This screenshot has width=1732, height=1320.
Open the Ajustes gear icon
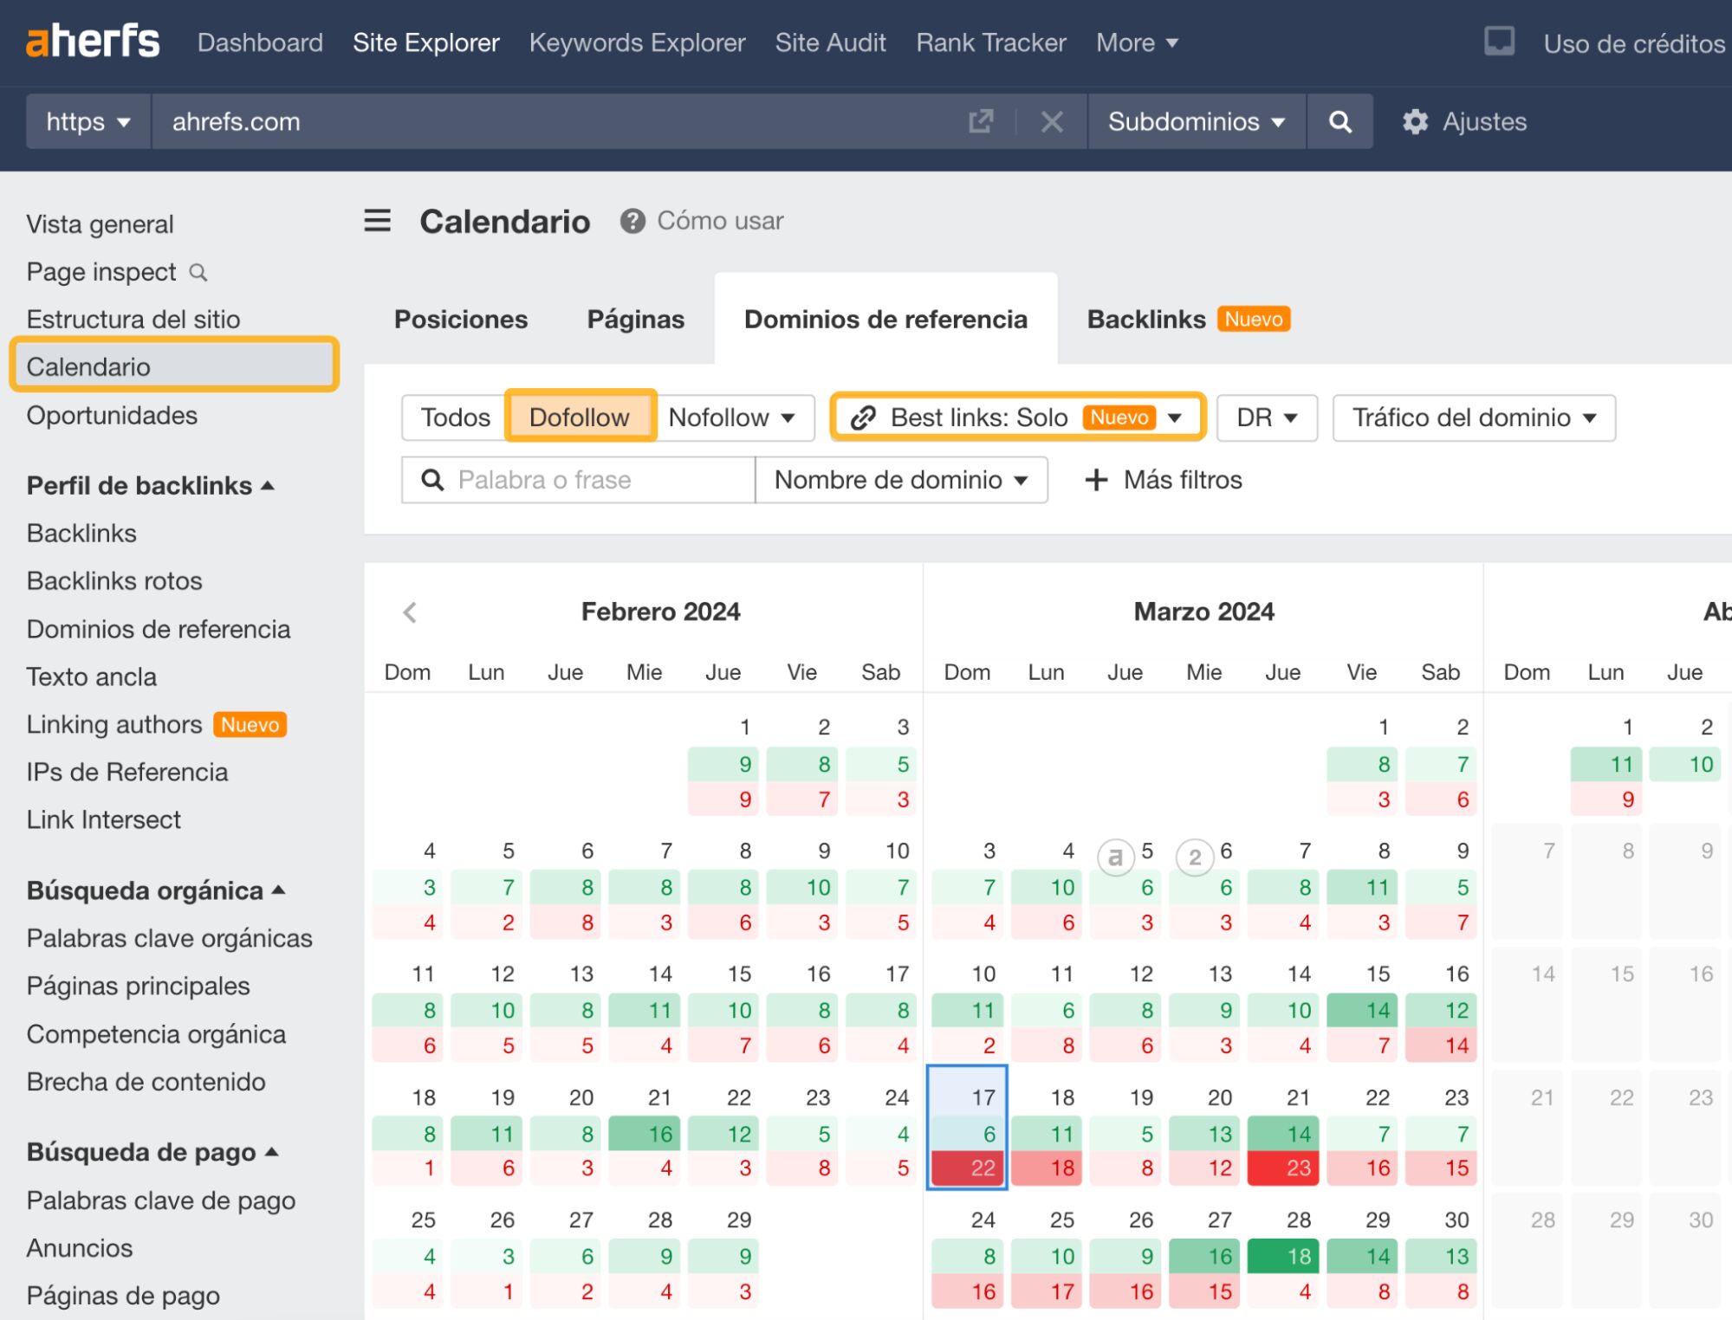point(1416,121)
